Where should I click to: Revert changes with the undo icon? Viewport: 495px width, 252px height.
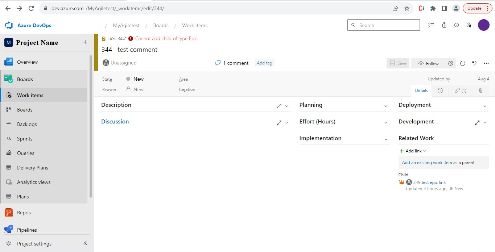pyautogui.click(x=474, y=63)
